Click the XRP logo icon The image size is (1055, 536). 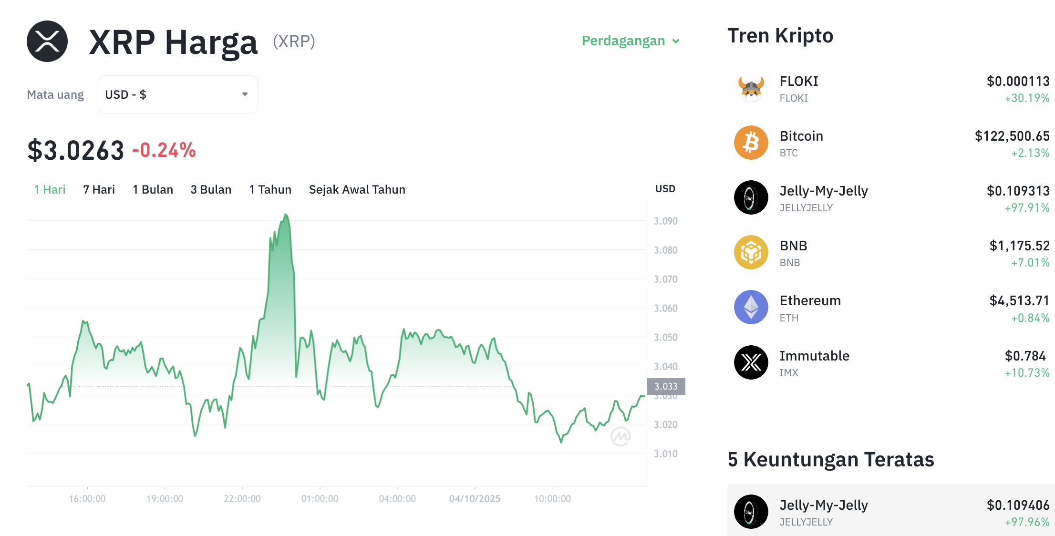[x=47, y=41]
